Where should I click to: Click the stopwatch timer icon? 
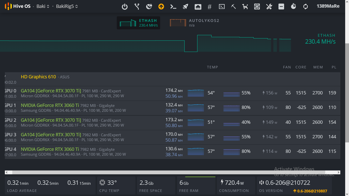pyautogui.click(x=293, y=6)
